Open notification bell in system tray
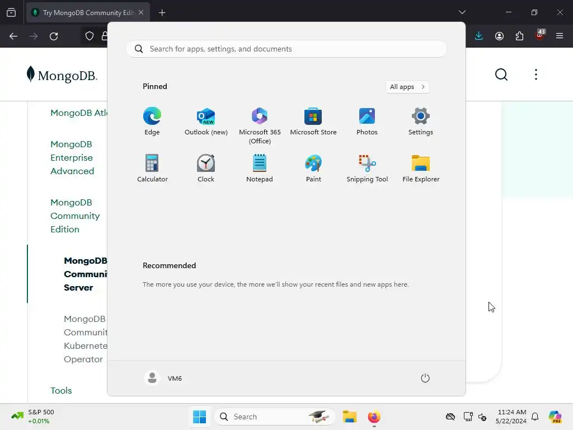 pyautogui.click(x=535, y=417)
